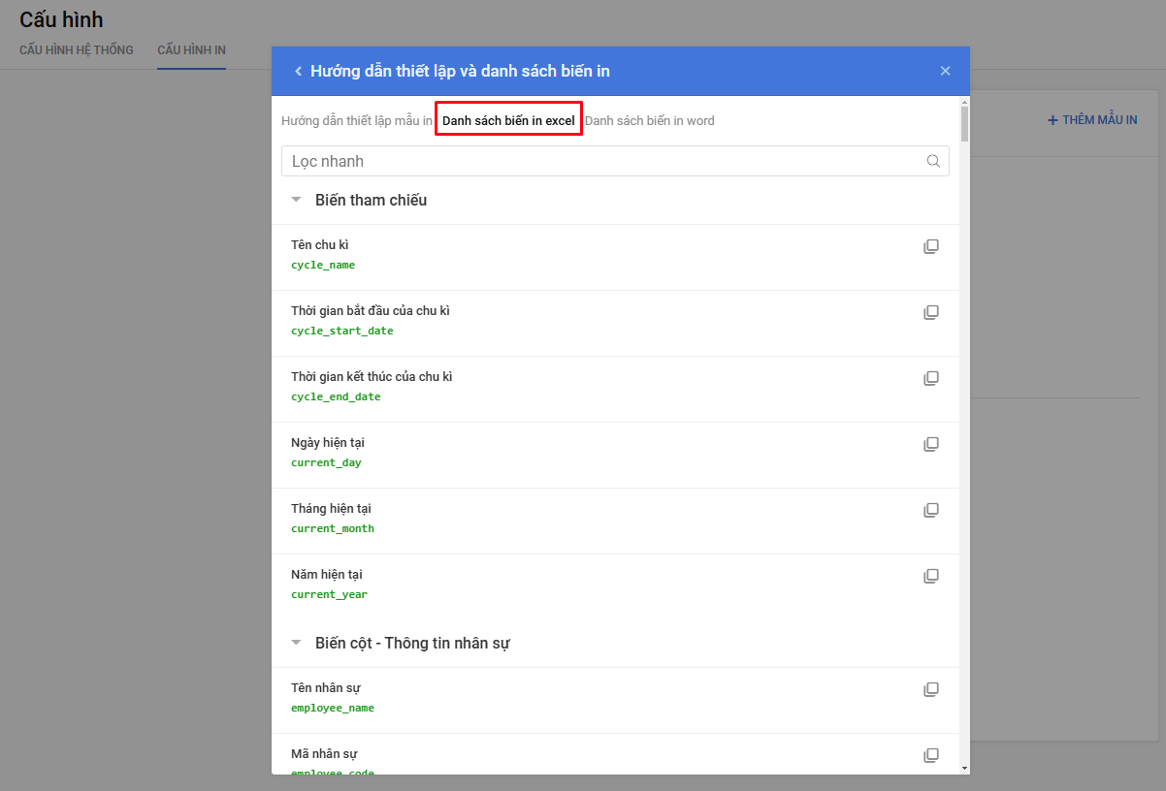Select the cycle_end_date code text
The image size is (1166, 791).
pyautogui.click(x=336, y=396)
